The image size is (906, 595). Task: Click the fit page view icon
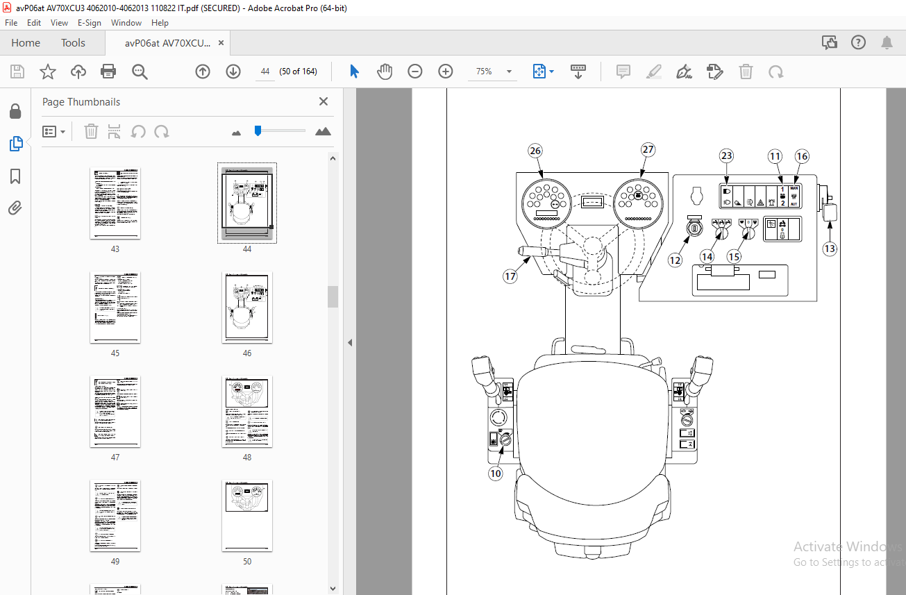click(539, 72)
